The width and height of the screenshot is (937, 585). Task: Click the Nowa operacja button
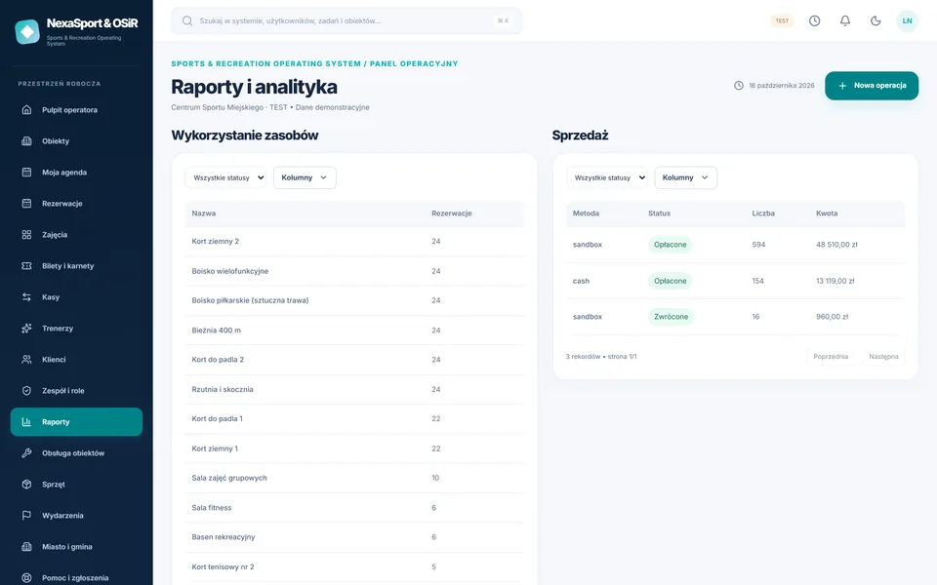pos(872,86)
